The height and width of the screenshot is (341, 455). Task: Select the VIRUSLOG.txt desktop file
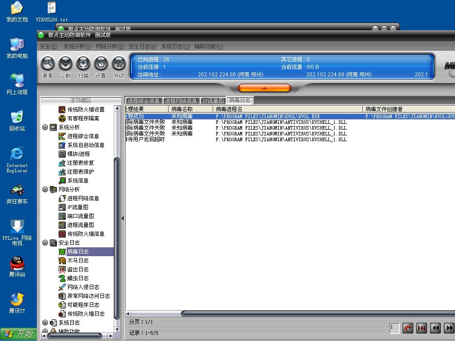[x=52, y=12]
